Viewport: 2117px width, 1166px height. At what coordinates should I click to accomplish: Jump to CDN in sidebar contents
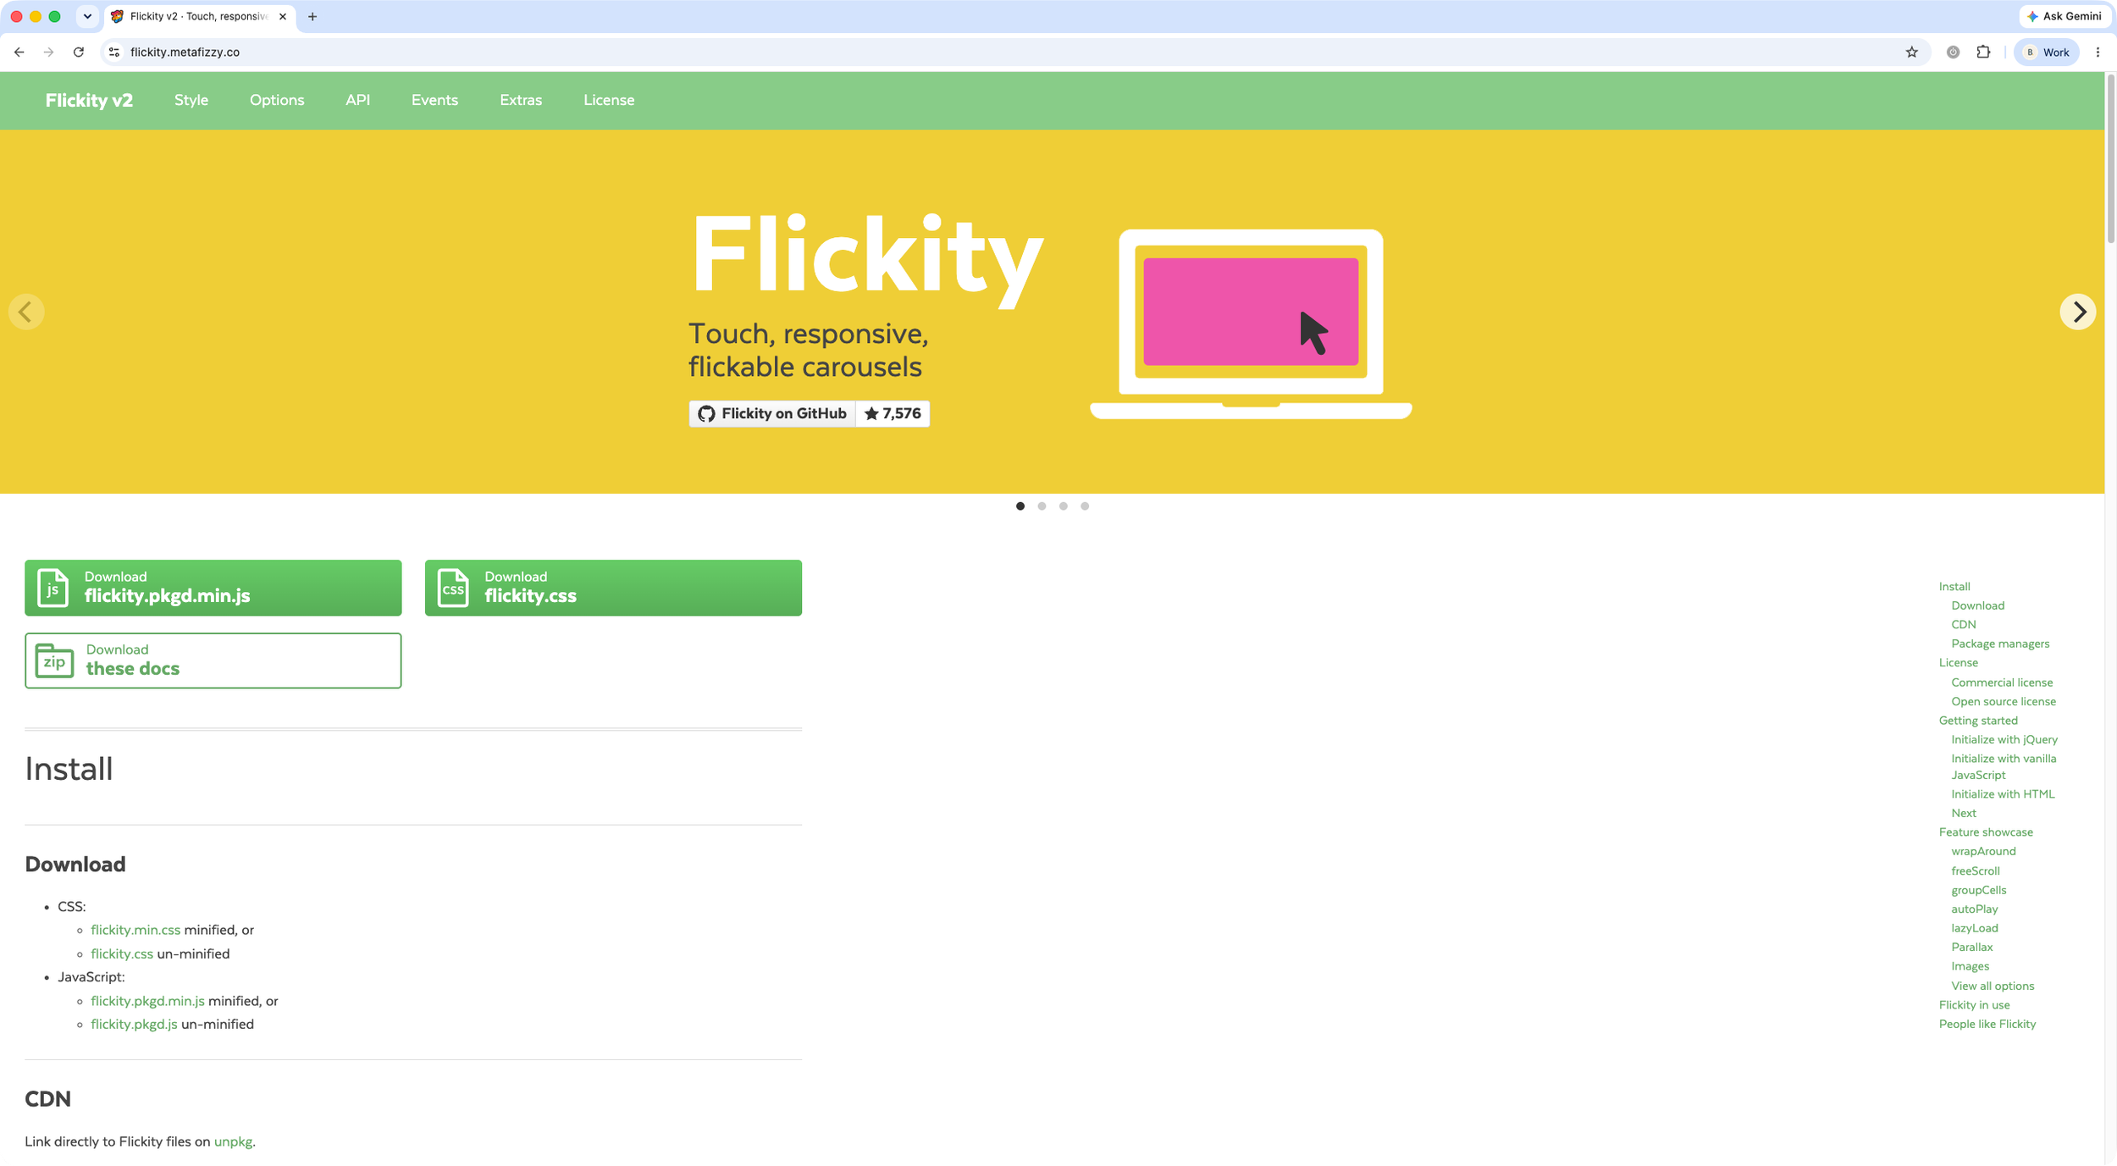coord(1963,625)
